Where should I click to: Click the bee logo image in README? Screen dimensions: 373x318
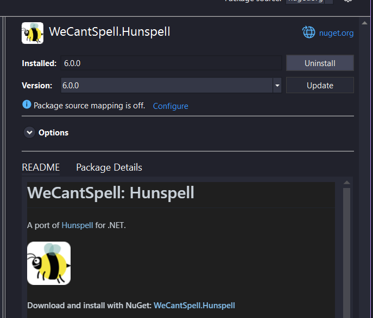click(49, 263)
